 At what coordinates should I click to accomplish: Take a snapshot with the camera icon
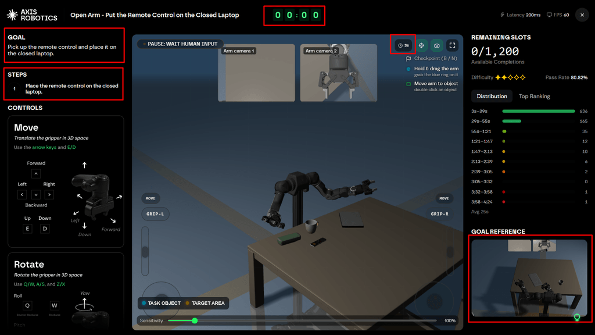pos(437,45)
